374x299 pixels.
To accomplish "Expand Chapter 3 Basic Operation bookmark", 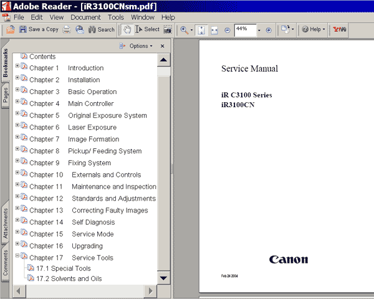I will pyautogui.click(x=17, y=90).
